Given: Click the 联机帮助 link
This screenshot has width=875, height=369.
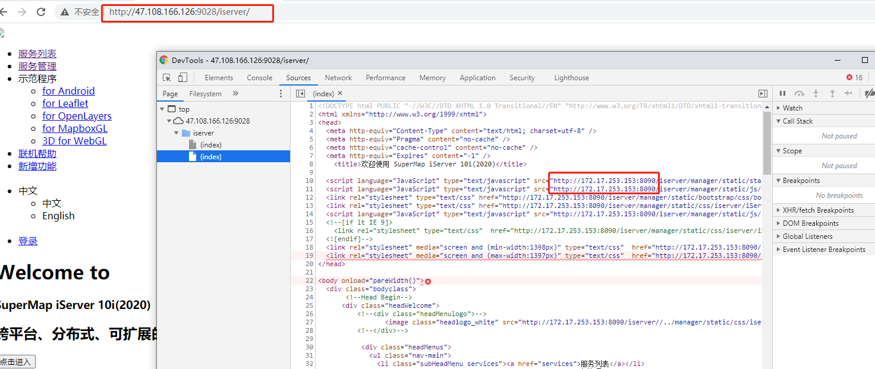Looking at the screenshot, I should point(37,154).
